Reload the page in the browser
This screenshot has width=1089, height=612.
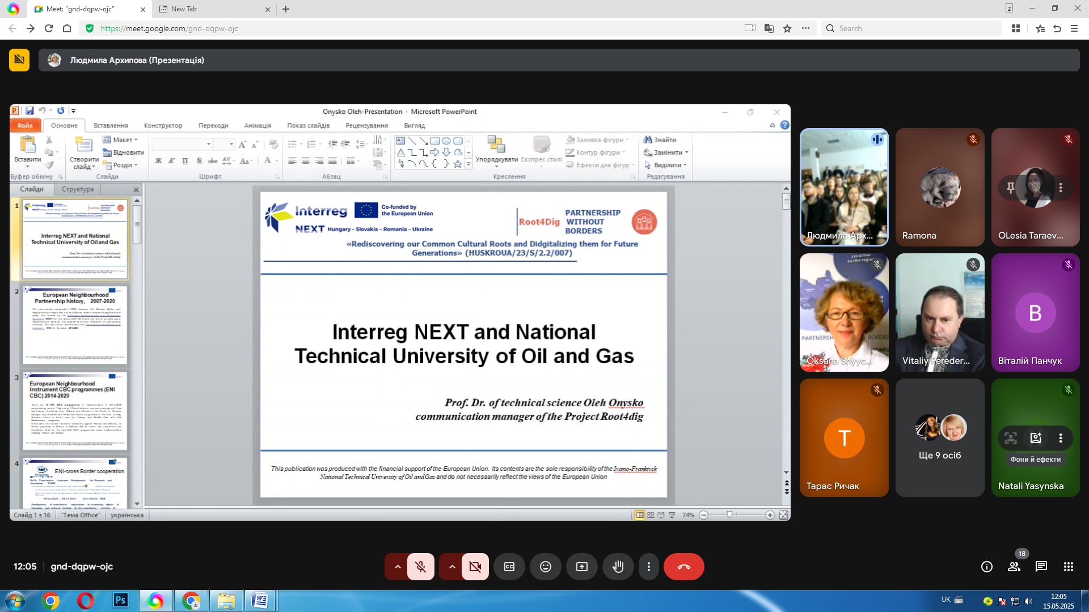coord(49,28)
